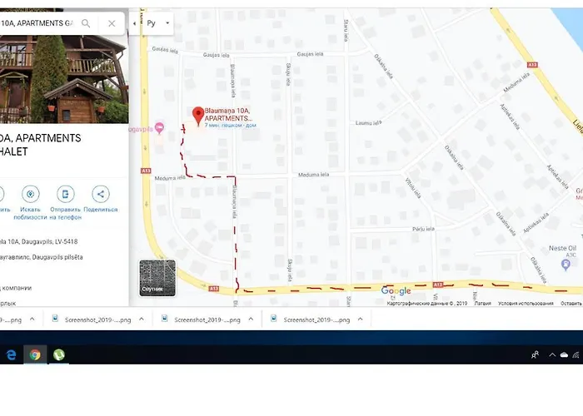Click the 'Staru iela' street label
This screenshot has width=583, height=416.
coord(346,31)
